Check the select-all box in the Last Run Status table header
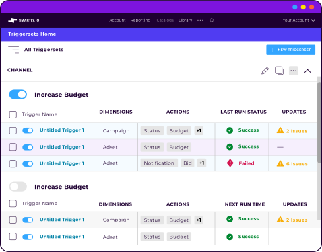Screen dimensions: 322x252 tap(13, 114)
